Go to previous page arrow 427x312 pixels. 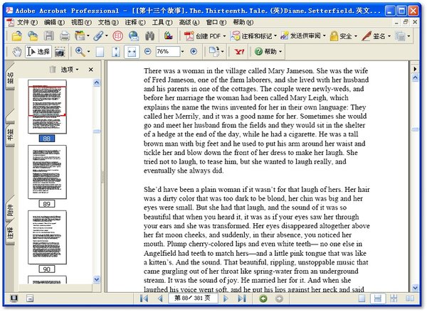160,298
